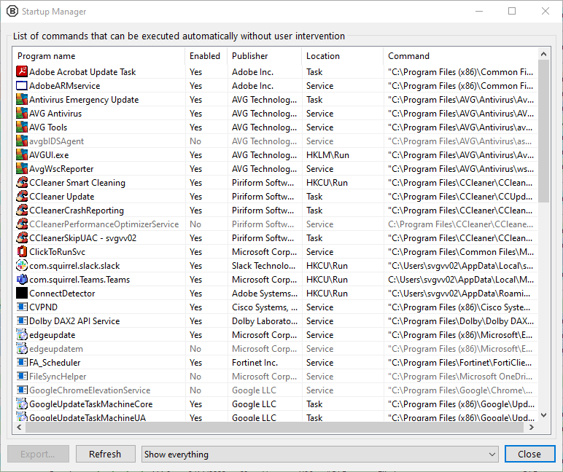
Task: Click the AVG Tools row icon
Action: [22, 127]
